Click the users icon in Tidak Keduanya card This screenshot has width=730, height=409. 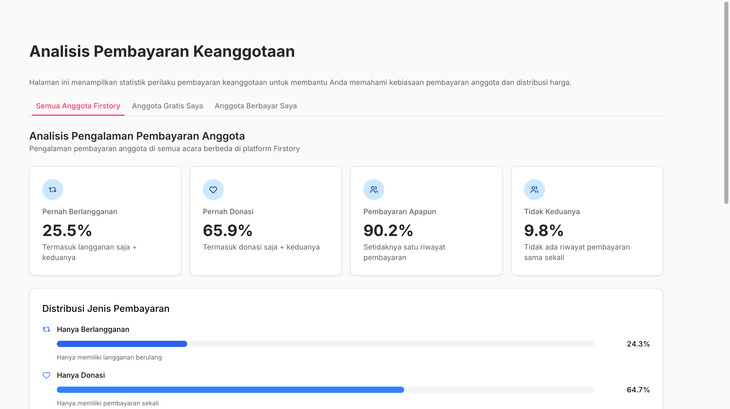coord(534,190)
